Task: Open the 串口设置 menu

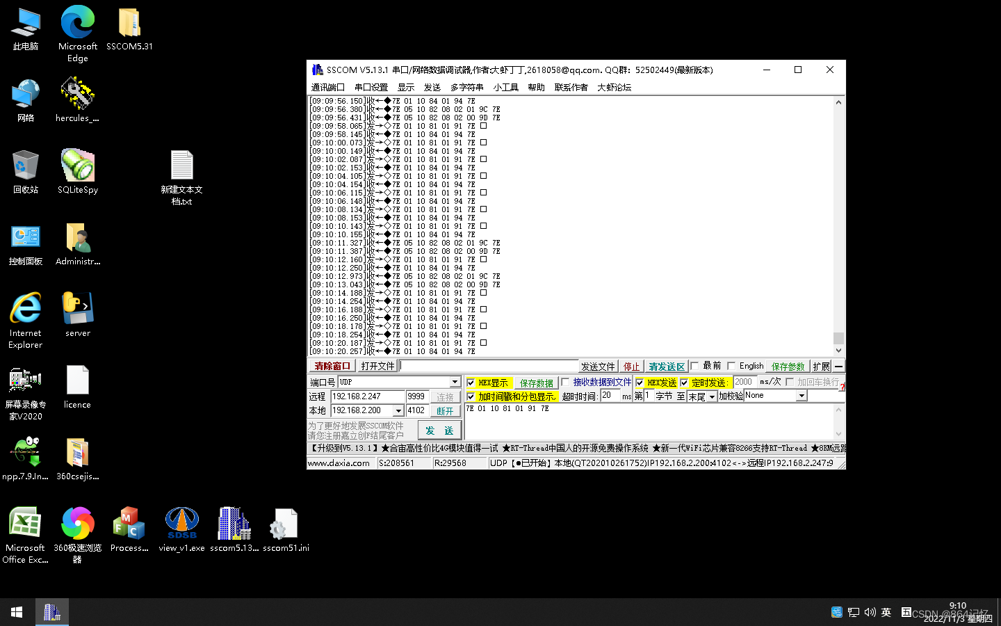Action: (x=371, y=88)
